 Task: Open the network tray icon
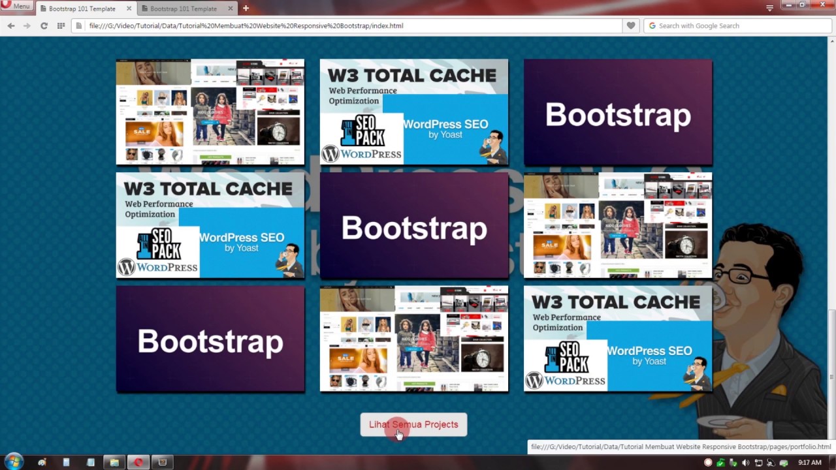pyautogui.click(x=758, y=463)
